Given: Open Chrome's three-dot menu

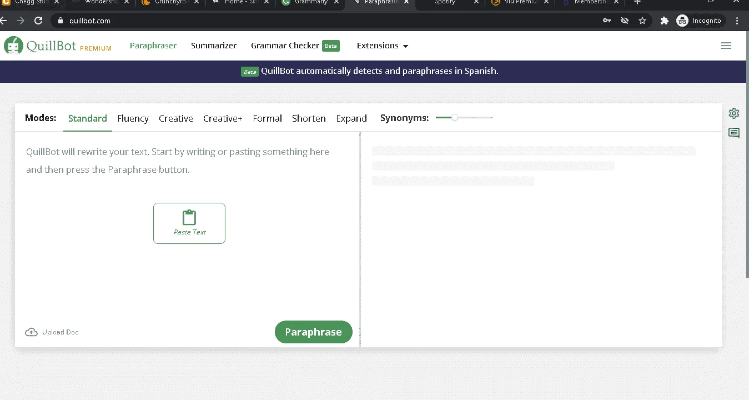Looking at the screenshot, I should [x=737, y=21].
